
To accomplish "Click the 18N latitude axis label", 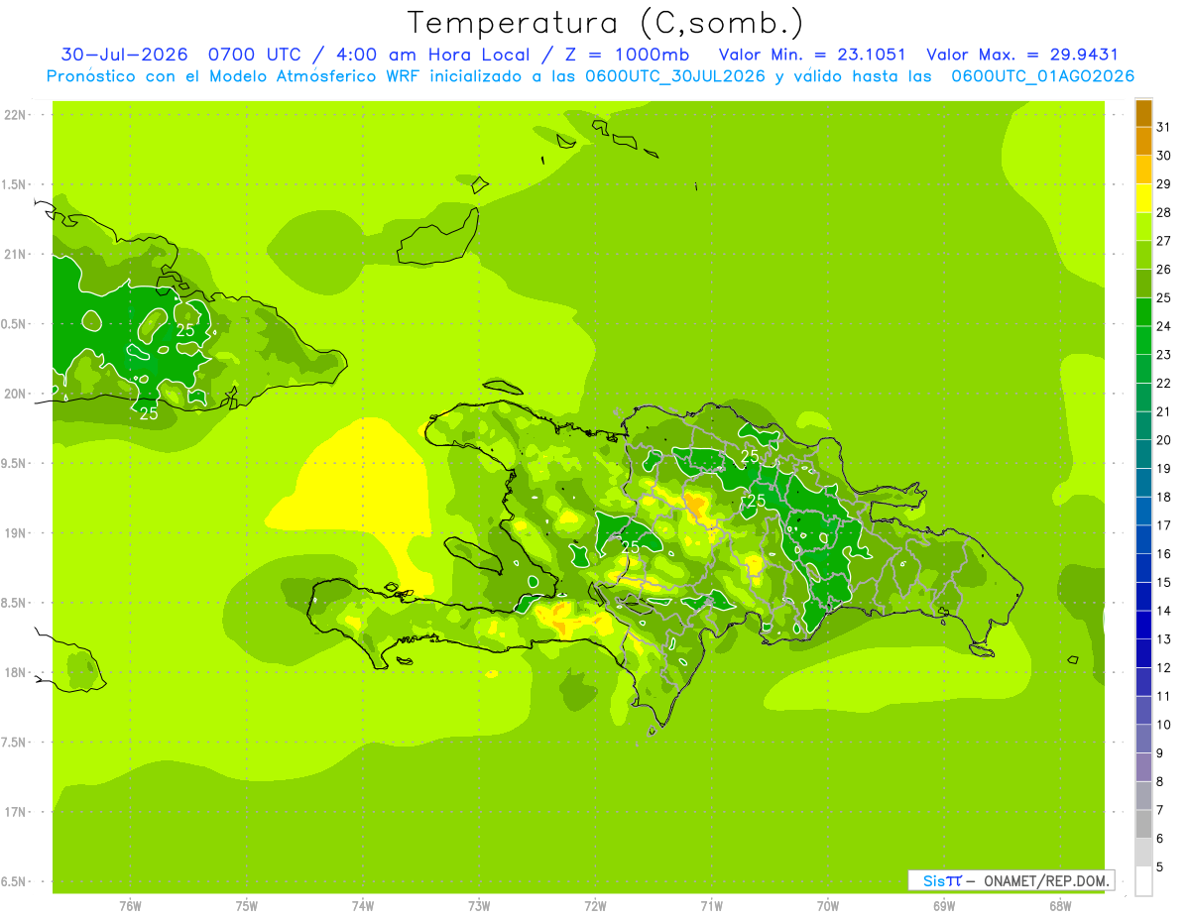I will pyautogui.click(x=16, y=673).
